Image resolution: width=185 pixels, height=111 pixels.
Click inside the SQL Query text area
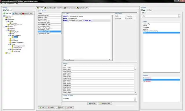(87, 37)
